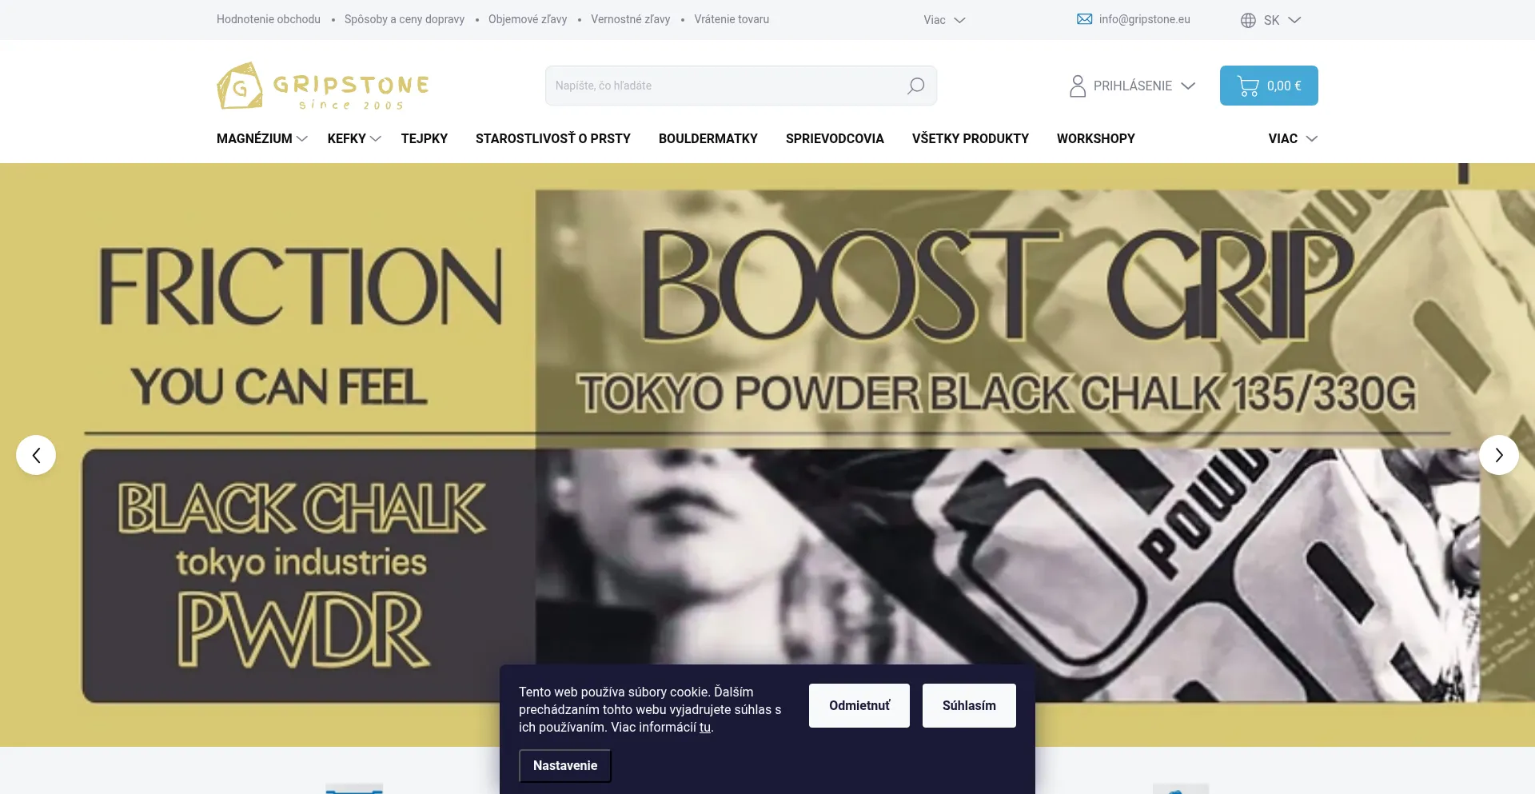Advance to next banner slide arrow
Image resolution: width=1535 pixels, height=794 pixels.
pyautogui.click(x=1499, y=455)
